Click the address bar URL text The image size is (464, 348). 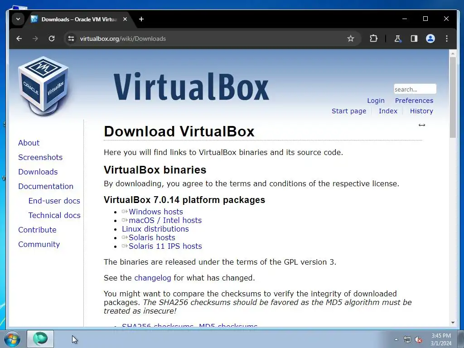tap(123, 39)
